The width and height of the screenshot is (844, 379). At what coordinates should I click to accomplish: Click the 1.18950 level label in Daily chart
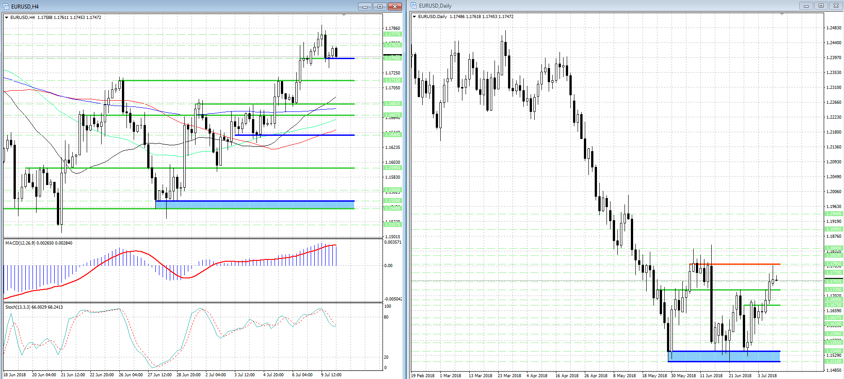[x=834, y=229]
